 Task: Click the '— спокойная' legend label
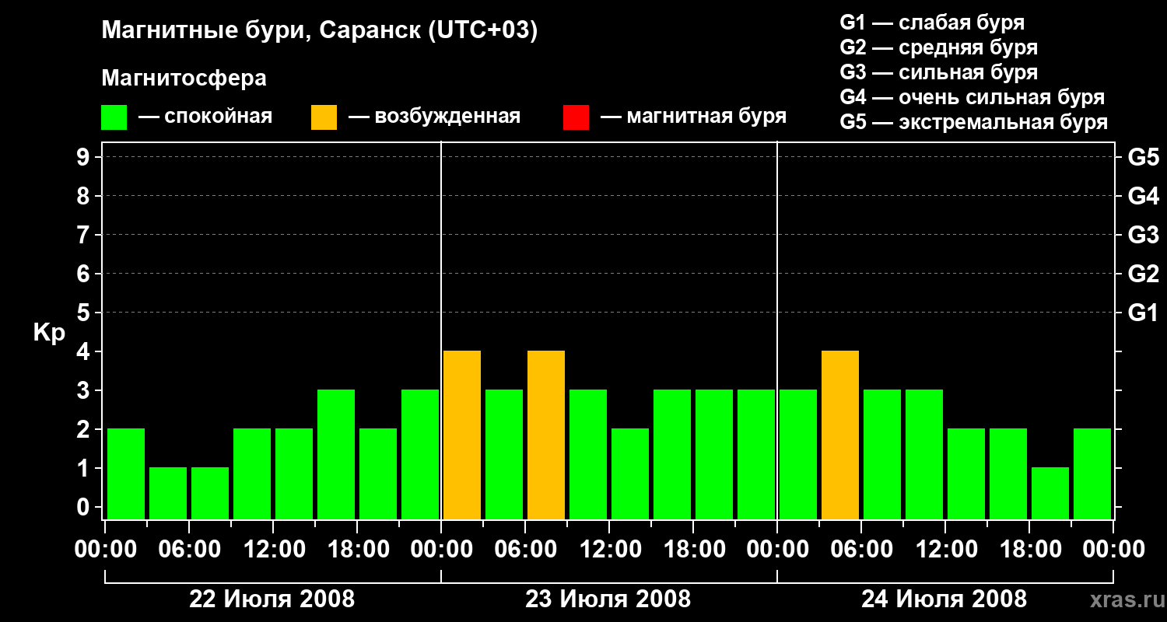coord(205,117)
